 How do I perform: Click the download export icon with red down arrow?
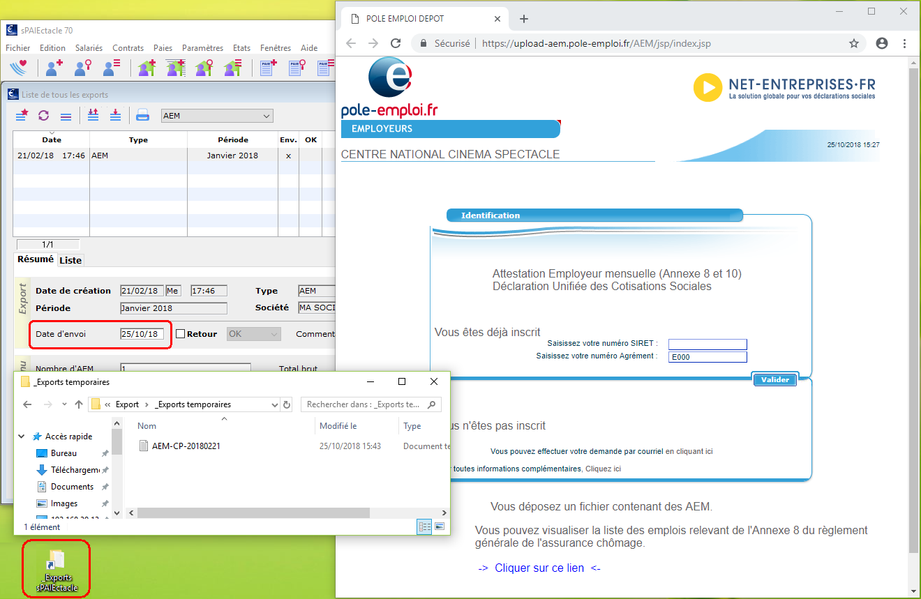115,116
